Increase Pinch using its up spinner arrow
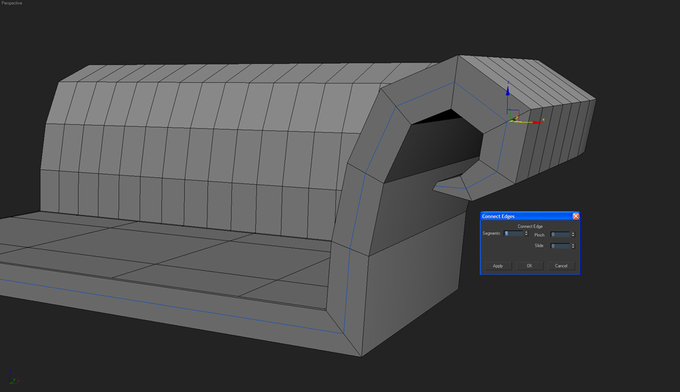 (x=573, y=233)
